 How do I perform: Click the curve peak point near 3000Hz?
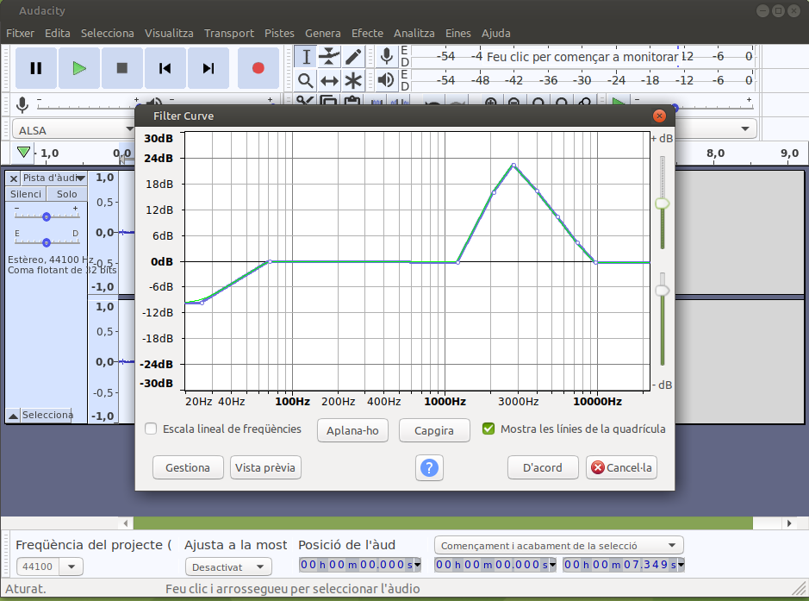click(x=513, y=166)
